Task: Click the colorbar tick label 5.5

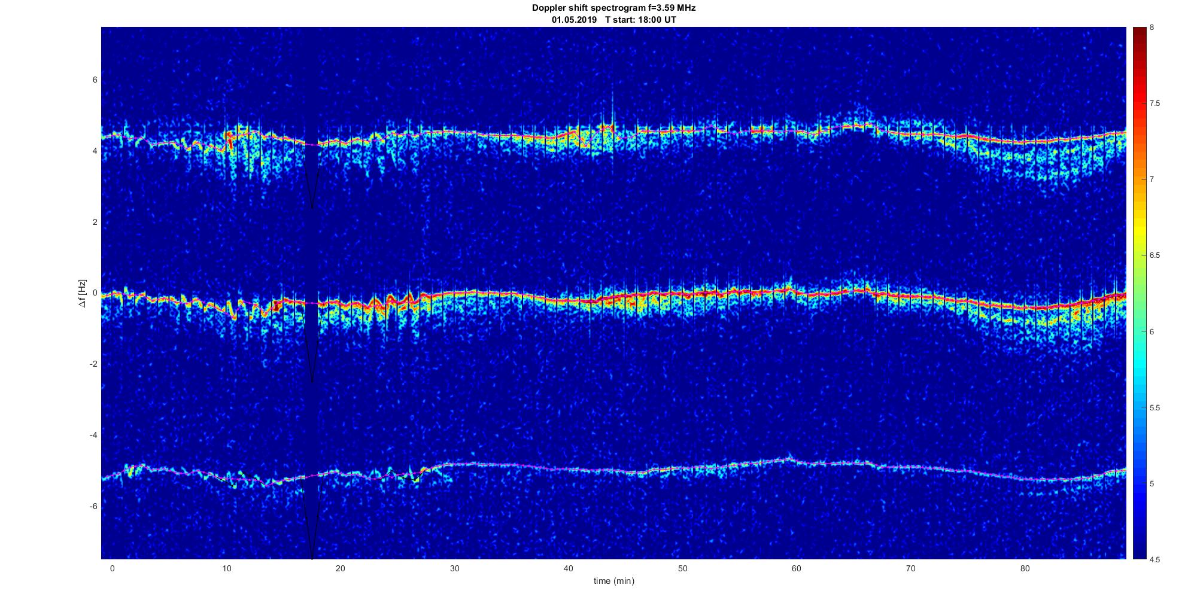Action: [1155, 408]
